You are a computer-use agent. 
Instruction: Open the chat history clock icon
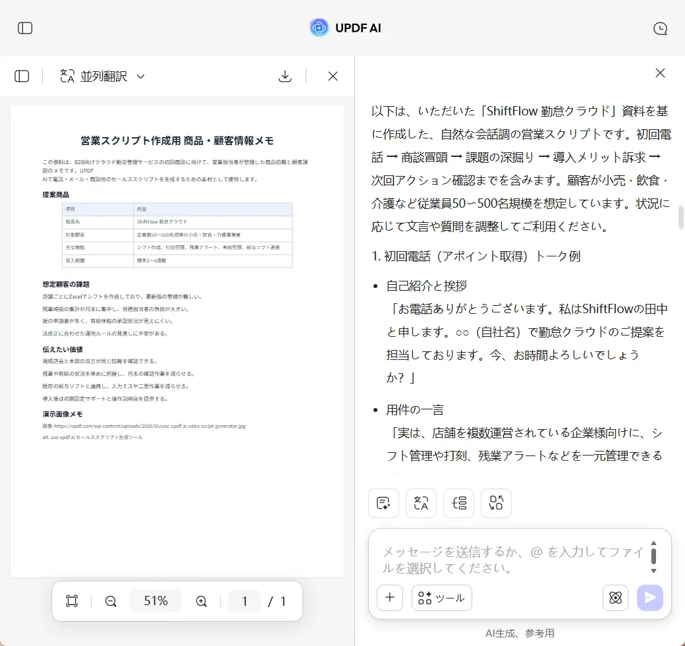coord(660,28)
